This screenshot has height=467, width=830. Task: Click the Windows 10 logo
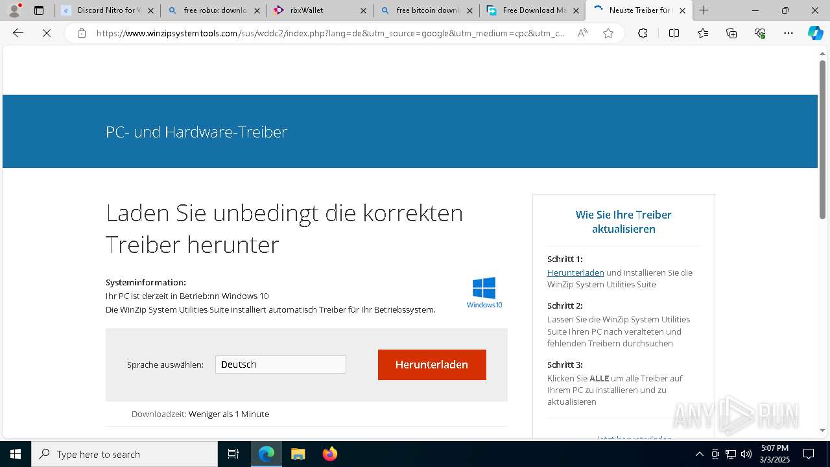(x=484, y=293)
